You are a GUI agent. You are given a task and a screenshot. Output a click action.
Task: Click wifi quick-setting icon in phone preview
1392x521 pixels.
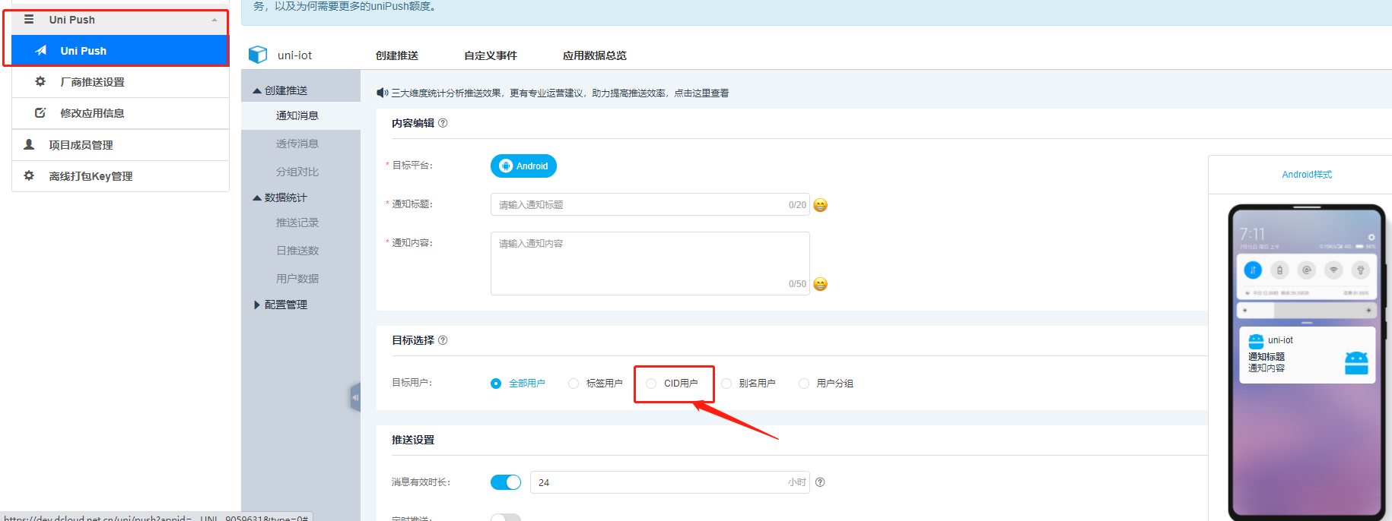click(1333, 270)
